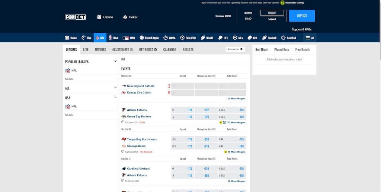The height and width of the screenshot is (192, 381).
Task: Open 12 More Wagers for Panthers-Falcons
Action: pyautogui.click(x=236, y=181)
